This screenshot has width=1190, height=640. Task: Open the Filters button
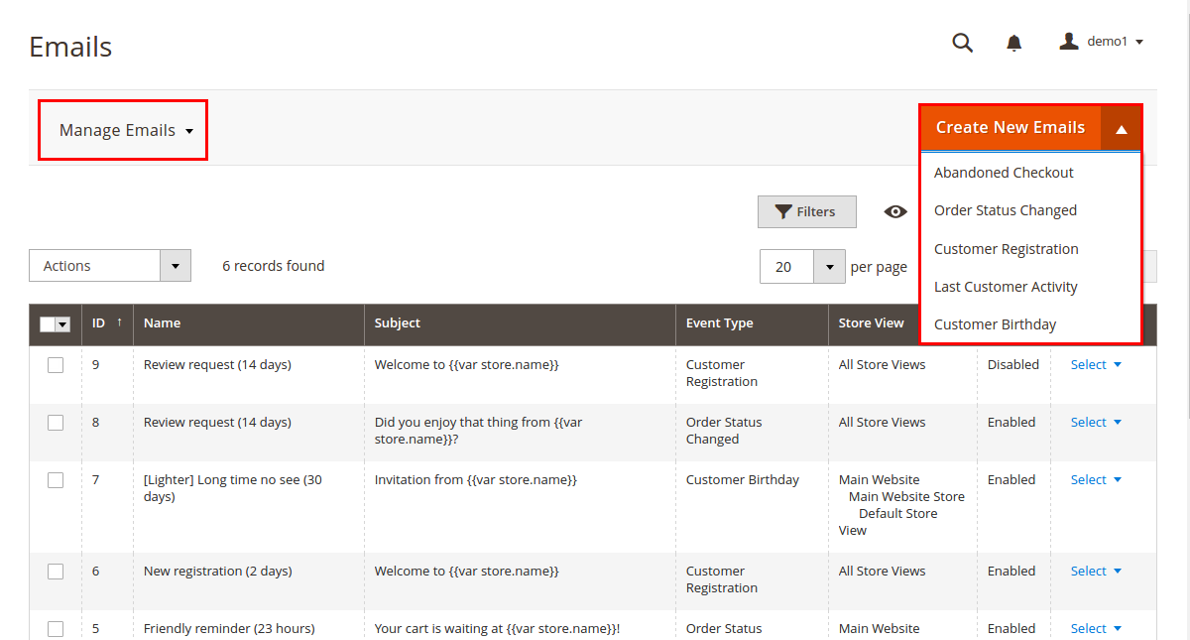coord(806,211)
